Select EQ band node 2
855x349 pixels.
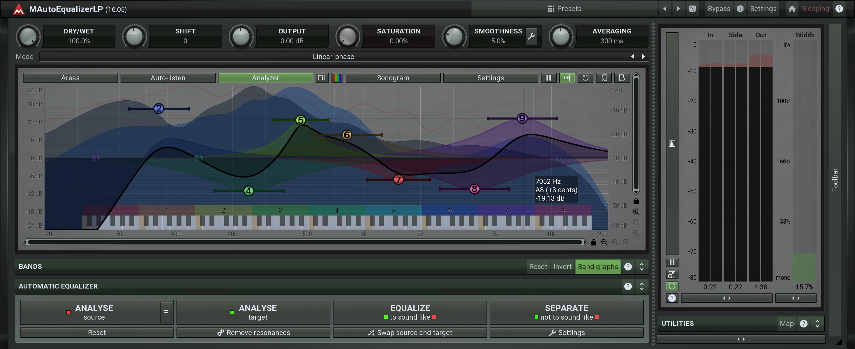tap(159, 108)
